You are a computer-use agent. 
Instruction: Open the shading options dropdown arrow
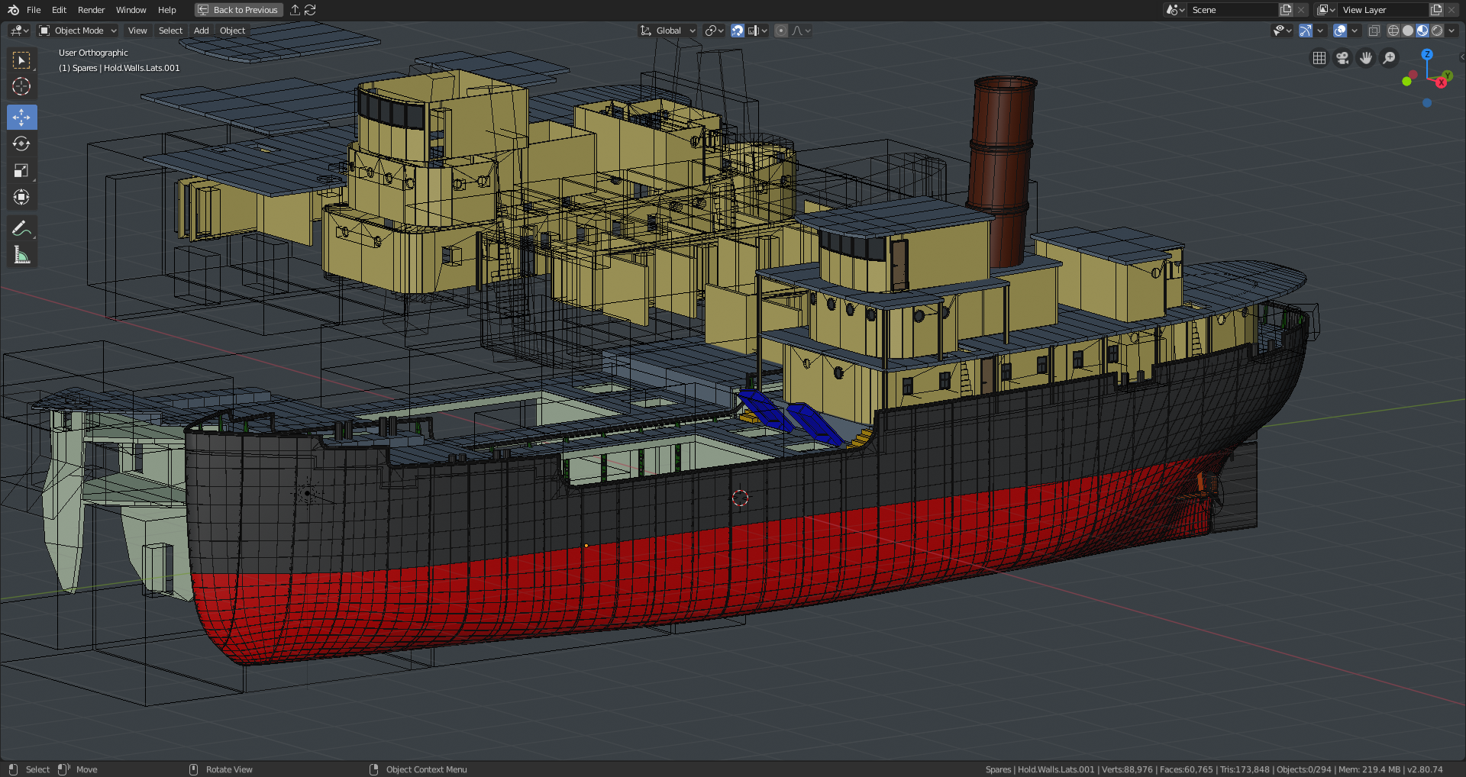(1452, 31)
